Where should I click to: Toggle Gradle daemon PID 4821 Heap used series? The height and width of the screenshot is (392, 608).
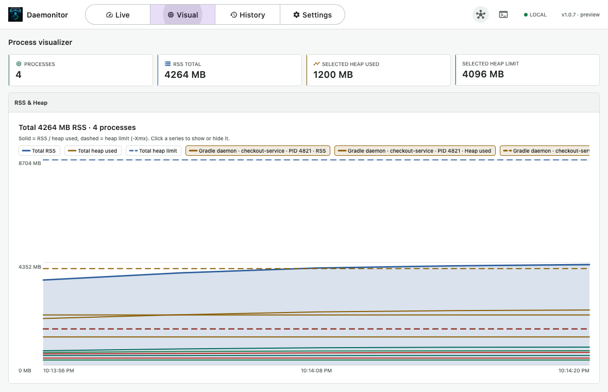415,151
